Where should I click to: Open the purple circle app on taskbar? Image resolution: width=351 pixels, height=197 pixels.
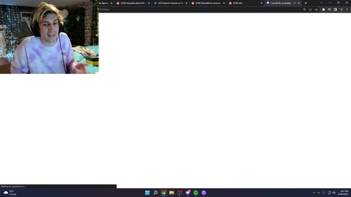coord(203,193)
